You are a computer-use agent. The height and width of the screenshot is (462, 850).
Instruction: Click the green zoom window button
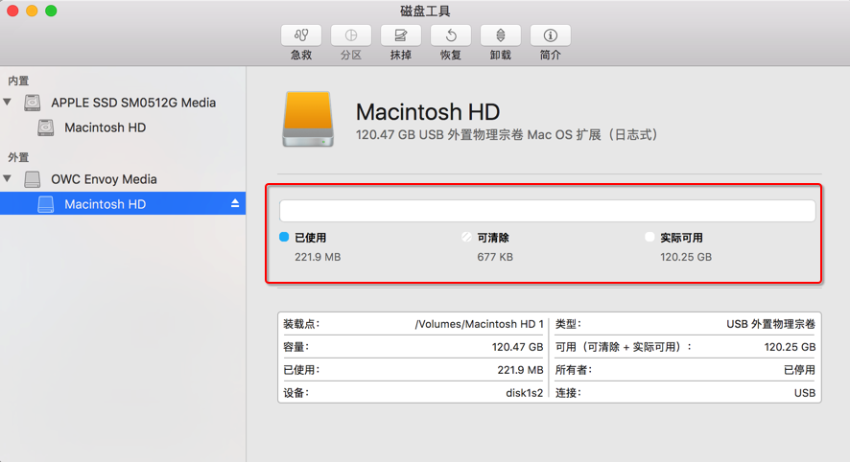(51, 11)
